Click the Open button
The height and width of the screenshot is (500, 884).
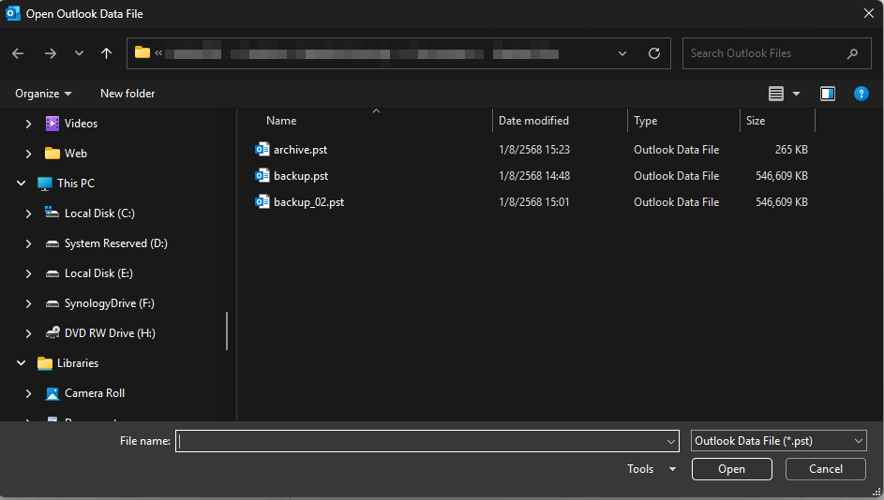[731, 469]
